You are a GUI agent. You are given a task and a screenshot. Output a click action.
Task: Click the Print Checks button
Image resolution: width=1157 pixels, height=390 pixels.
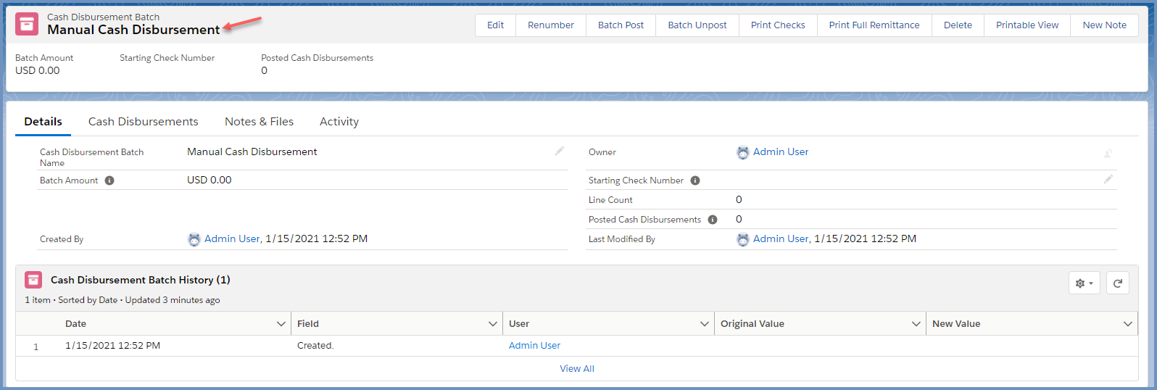click(x=777, y=25)
